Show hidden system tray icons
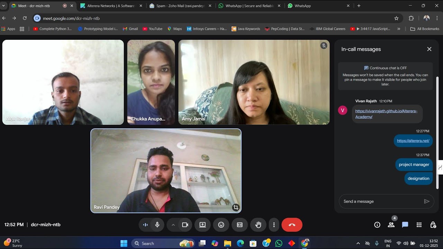 click(x=358, y=243)
